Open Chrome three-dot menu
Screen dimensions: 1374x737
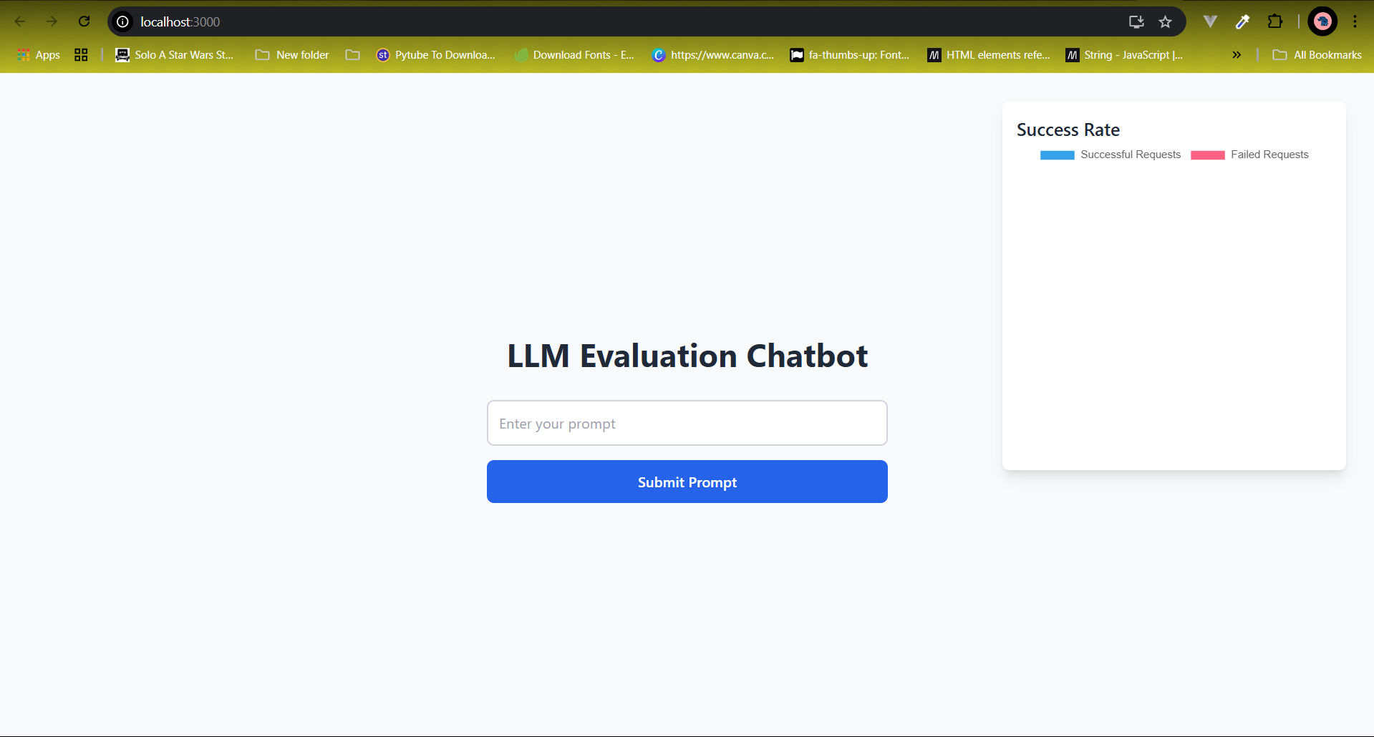(1355, 21)
